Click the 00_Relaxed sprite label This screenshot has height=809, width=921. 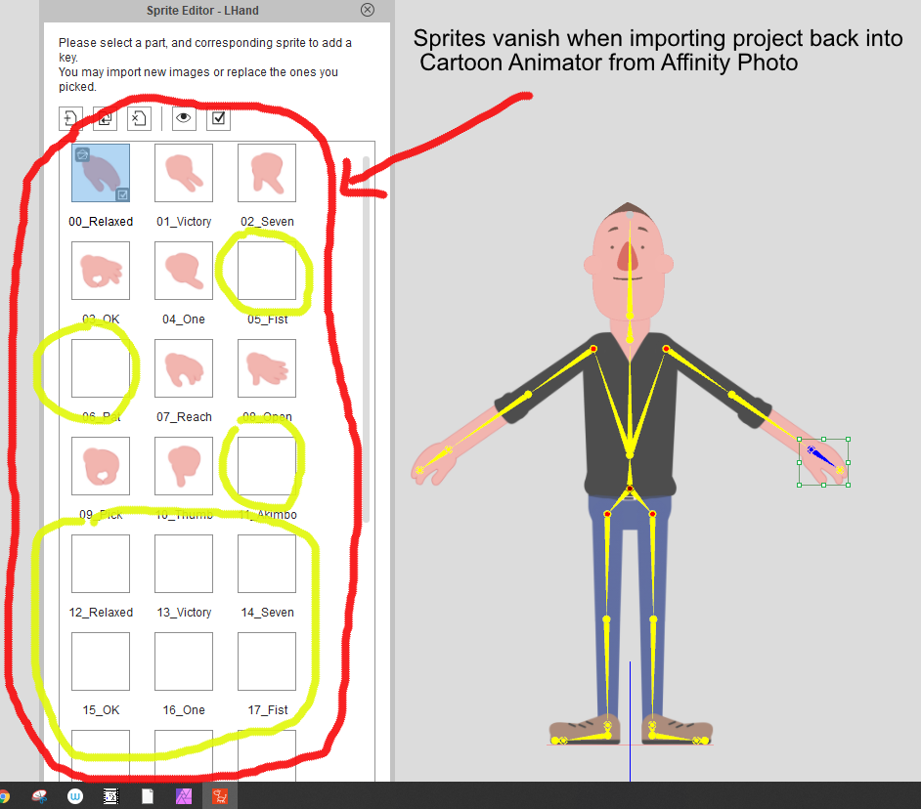101,222
